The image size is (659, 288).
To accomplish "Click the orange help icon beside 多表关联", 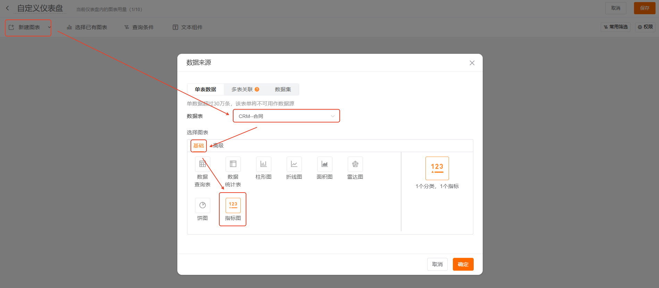I will (257, 90).
